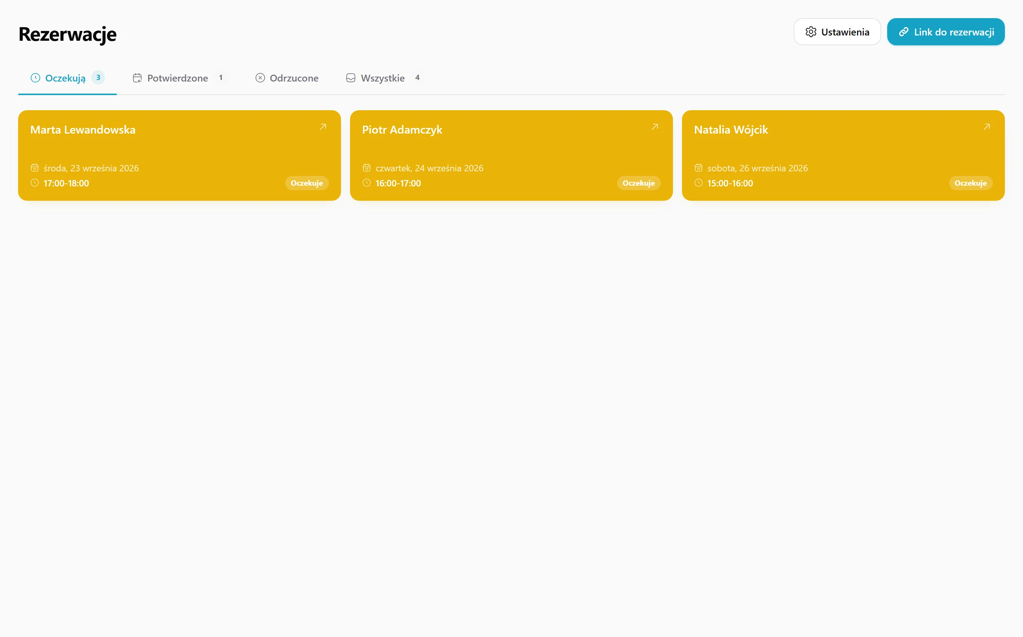Image resolution: width=1023 pixels, height=637 pixels.
Task: Click the chain link icon
Action: coord(903,32)
